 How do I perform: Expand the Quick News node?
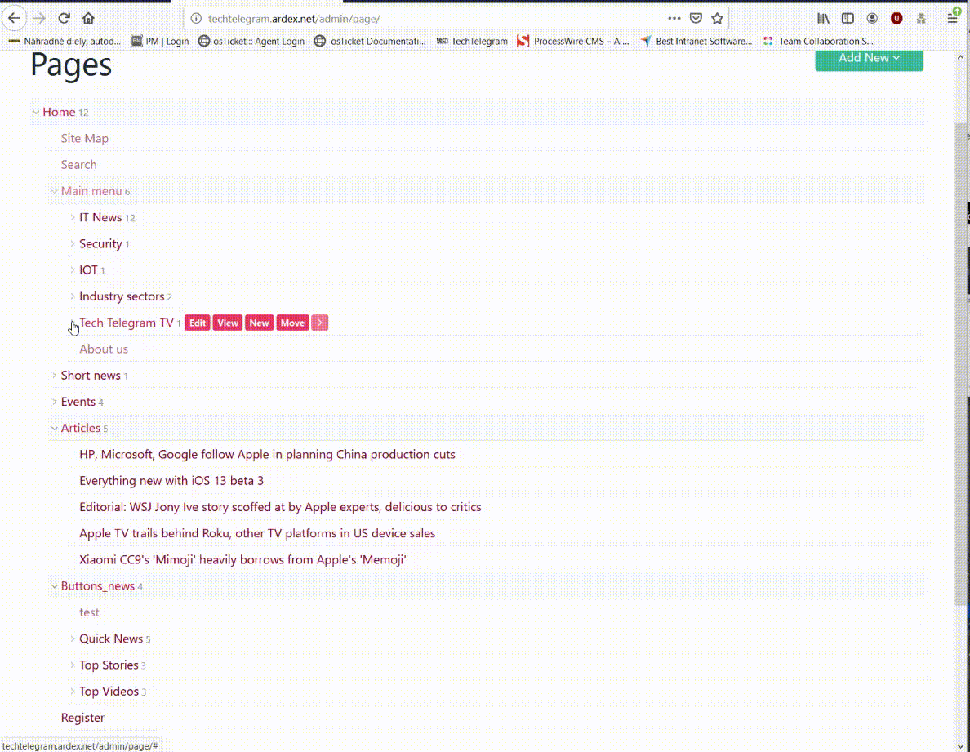73,639
